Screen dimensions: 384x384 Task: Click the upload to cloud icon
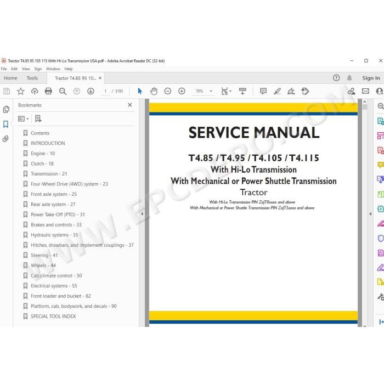pyautogui.click(x=35, y=92)
